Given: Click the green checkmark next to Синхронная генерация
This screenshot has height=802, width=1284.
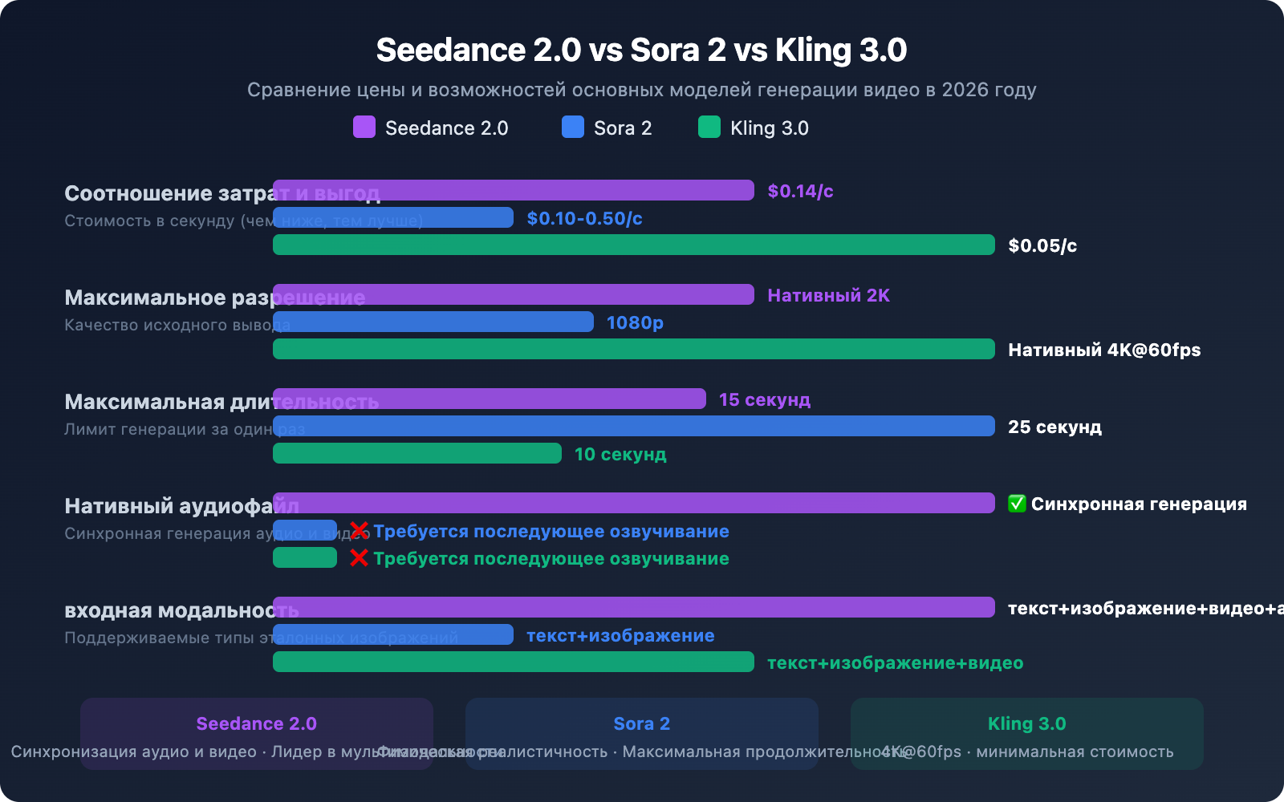Looking at the screenshot, I should pyautogui.click(x=1016, y=504).
